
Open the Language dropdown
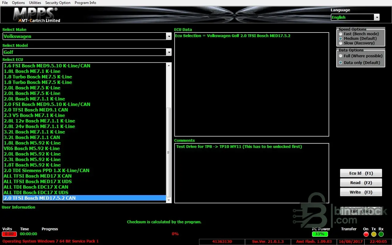tap(355, 17)
